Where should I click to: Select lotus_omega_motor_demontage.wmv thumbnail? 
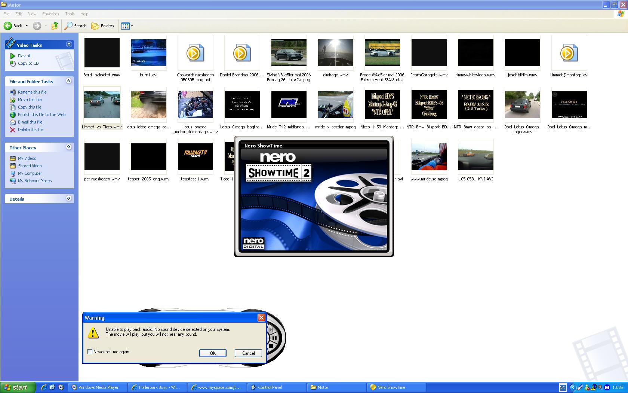click(x=196, y=105)
